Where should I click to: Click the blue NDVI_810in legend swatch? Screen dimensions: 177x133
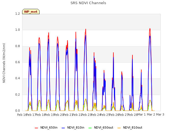click(x=63, y=128)
